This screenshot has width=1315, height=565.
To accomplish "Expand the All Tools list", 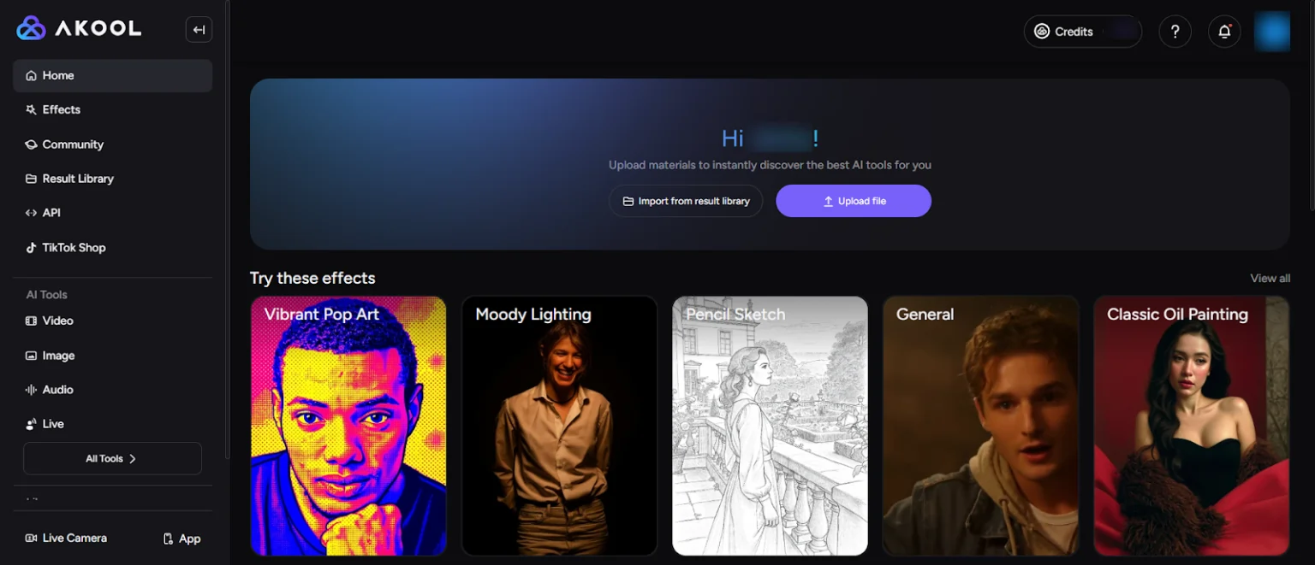I will [x=112, y=459].
